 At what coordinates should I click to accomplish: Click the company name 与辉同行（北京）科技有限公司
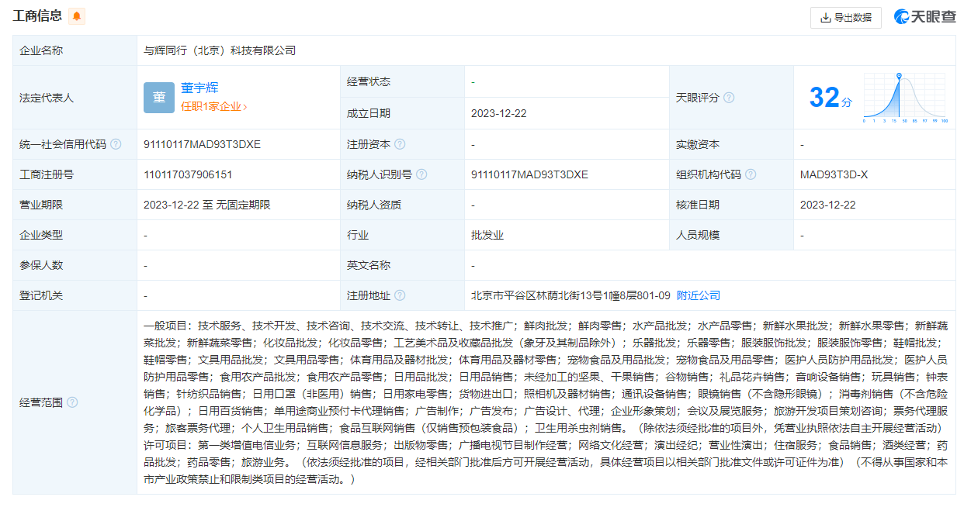point(220,50)
